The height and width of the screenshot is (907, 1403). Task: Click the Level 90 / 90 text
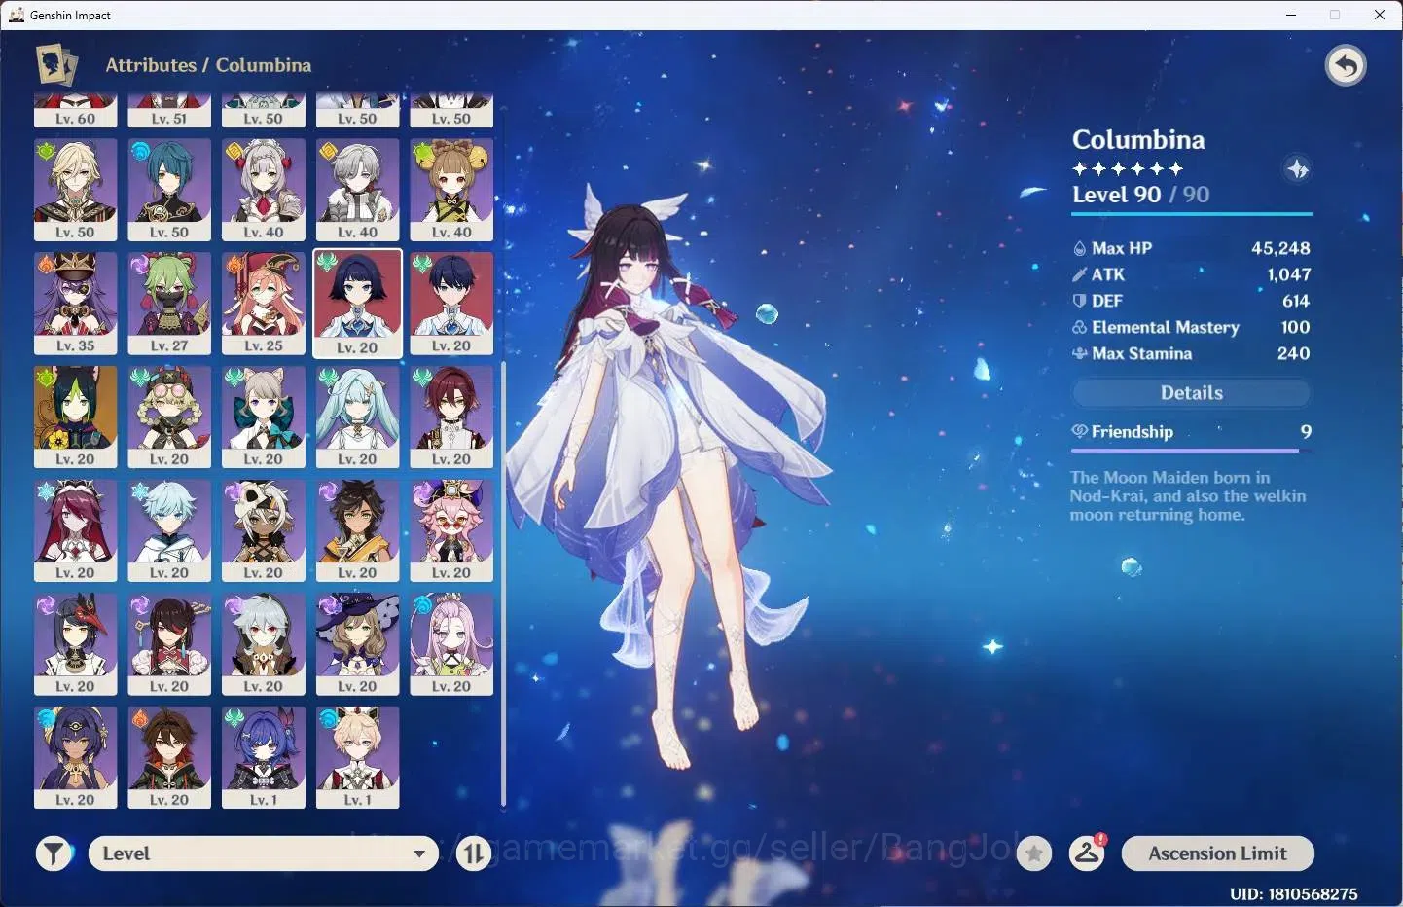pos(1141,195)
